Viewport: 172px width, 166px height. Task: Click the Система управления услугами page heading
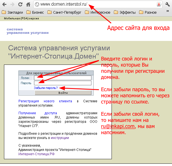[59, 52]
